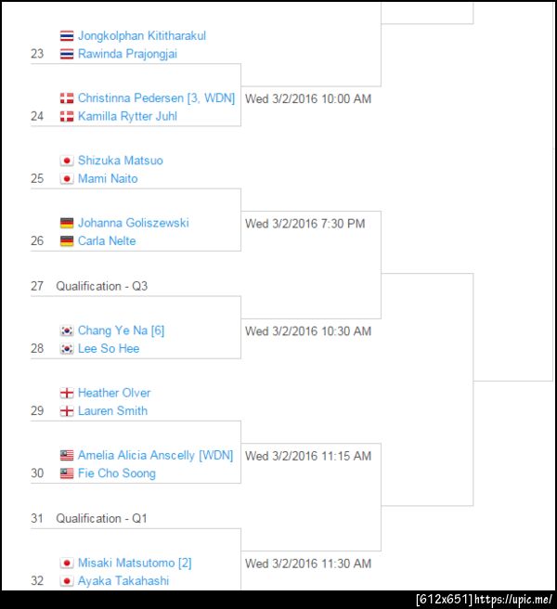Click Qualification - Q3 entry
The height and width of the screenshot is (609, 557).
[x=101, y=286]
